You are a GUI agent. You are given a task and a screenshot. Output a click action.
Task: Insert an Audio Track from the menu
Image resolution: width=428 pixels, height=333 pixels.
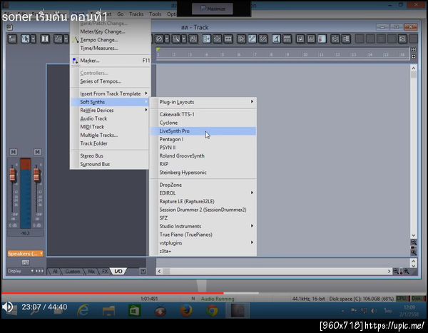click(x=111, y=118)
